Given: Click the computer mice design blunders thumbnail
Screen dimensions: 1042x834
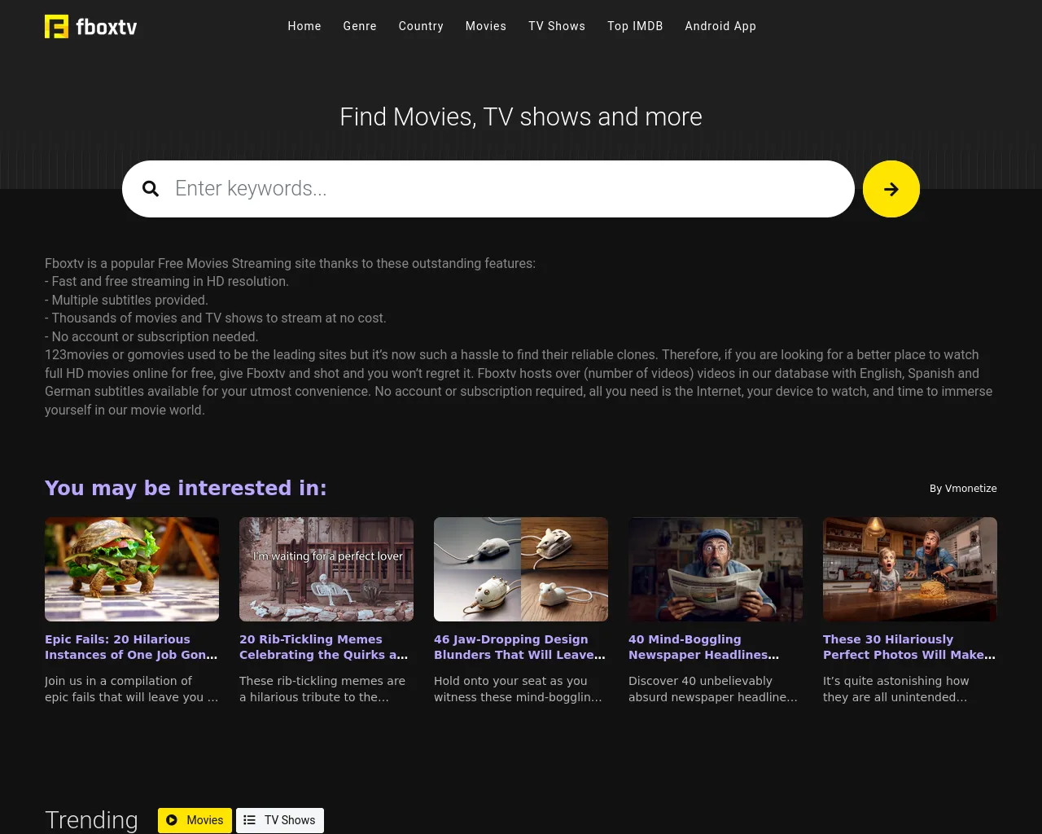Looking at the screenshot, I should click(x=521, y=569).
